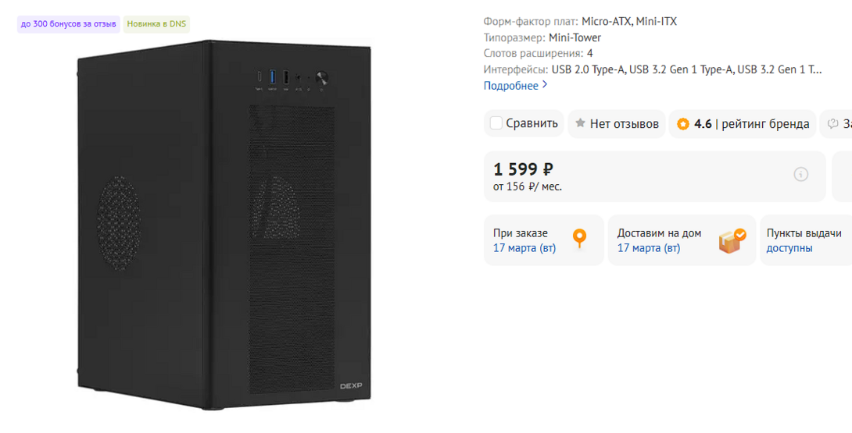This screenshot has width=852, height=433.
Task: Open the info icon in the price block
Action: (x=801, y=174)
